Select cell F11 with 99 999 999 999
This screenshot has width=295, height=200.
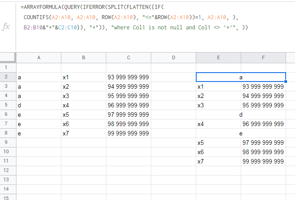[x=263, y=161]
